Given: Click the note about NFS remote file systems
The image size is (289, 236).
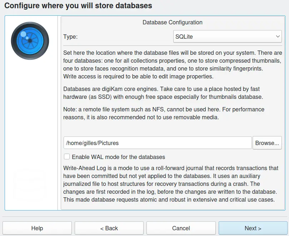Looking at the screenshot, I should pyautogui.click(x=164, y=113).
